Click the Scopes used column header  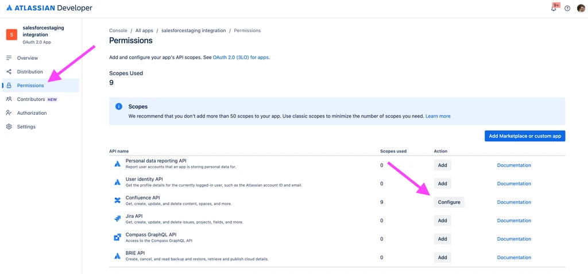393,151
